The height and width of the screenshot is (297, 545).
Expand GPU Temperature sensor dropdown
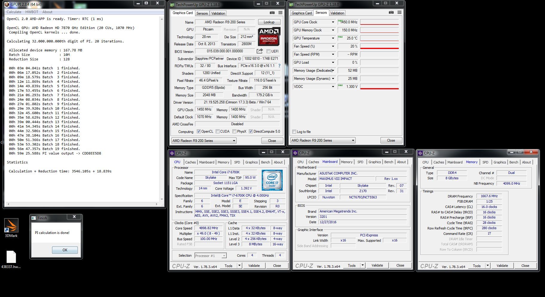pos(333,38)
